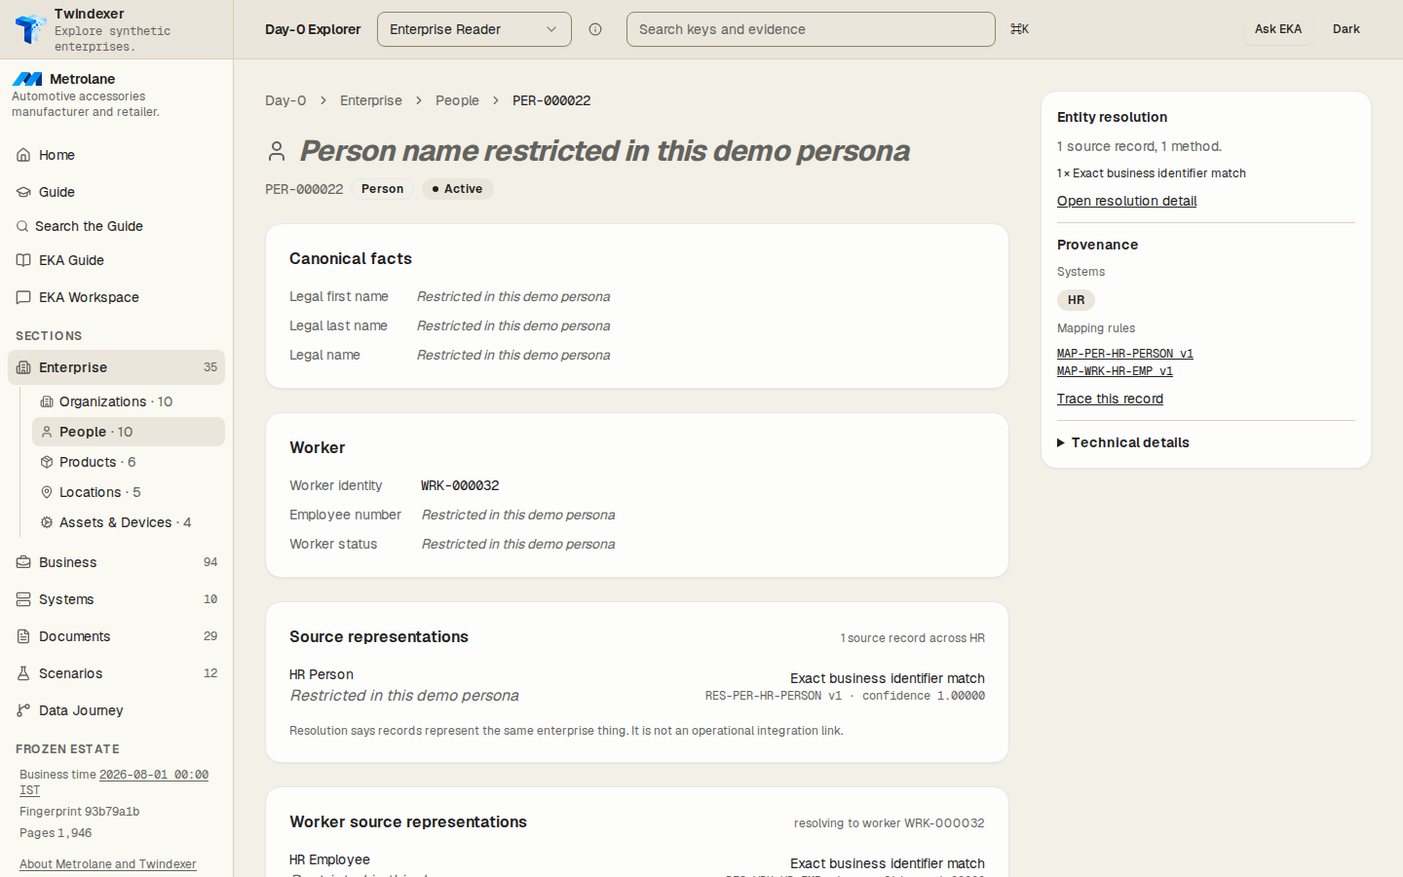This screenshot has height=877, width=1403.
Task: Click the Twindexer logo icon
Action: pyautogui.click(x=30, y=28)
